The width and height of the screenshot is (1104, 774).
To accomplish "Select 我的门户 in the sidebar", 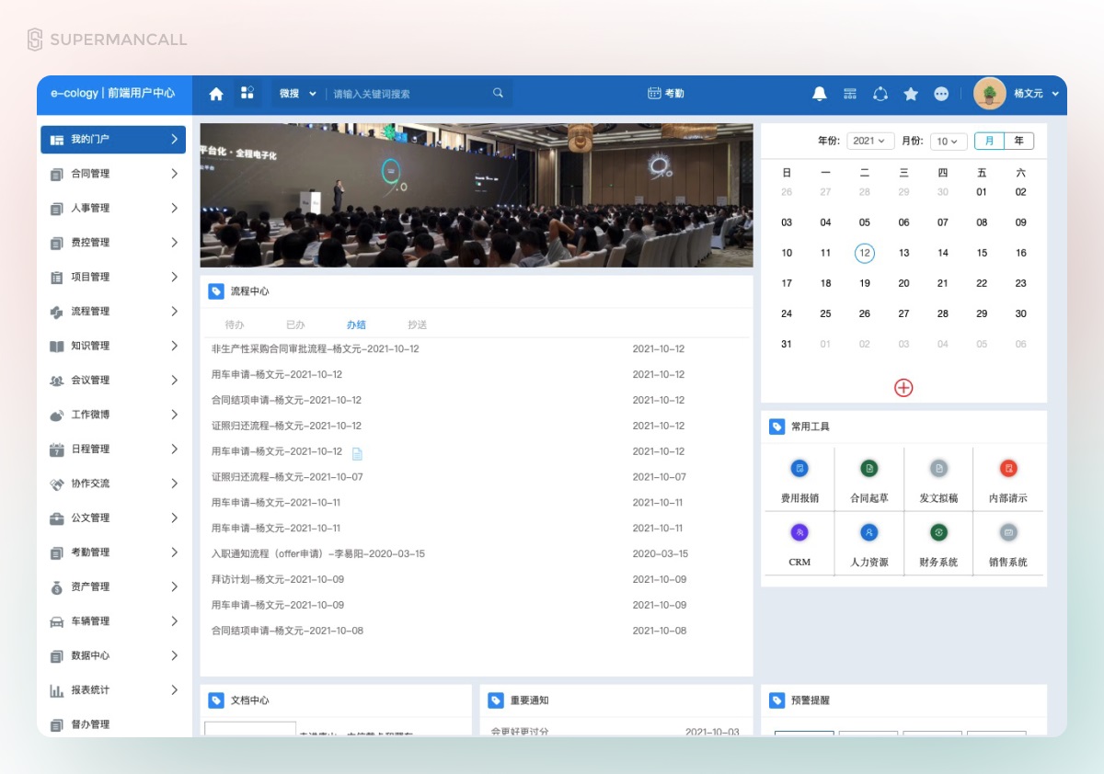I will click(113, 140).
